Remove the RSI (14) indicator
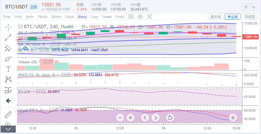Image resolution: width=261 pixels, height=134 pixels. pos(43,91)
